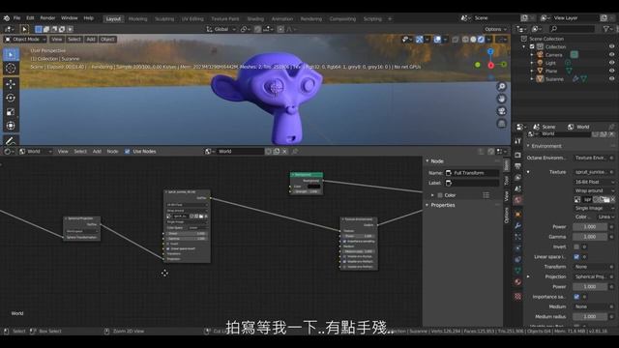This screenshot has width=619, height=348.
Task: Click the viewport zoom magnifier icon
Action: [501, 86]
